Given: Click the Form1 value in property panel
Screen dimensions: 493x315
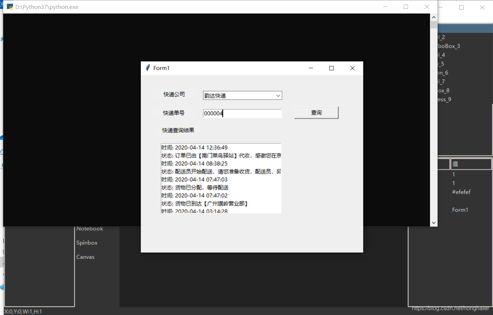Looking at the screenshot, I should pyautogui.click(x=460, y=210).
